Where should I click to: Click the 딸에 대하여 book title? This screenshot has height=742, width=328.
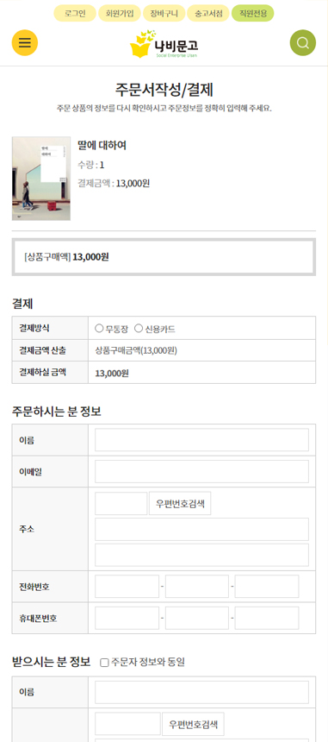(102, 145)
